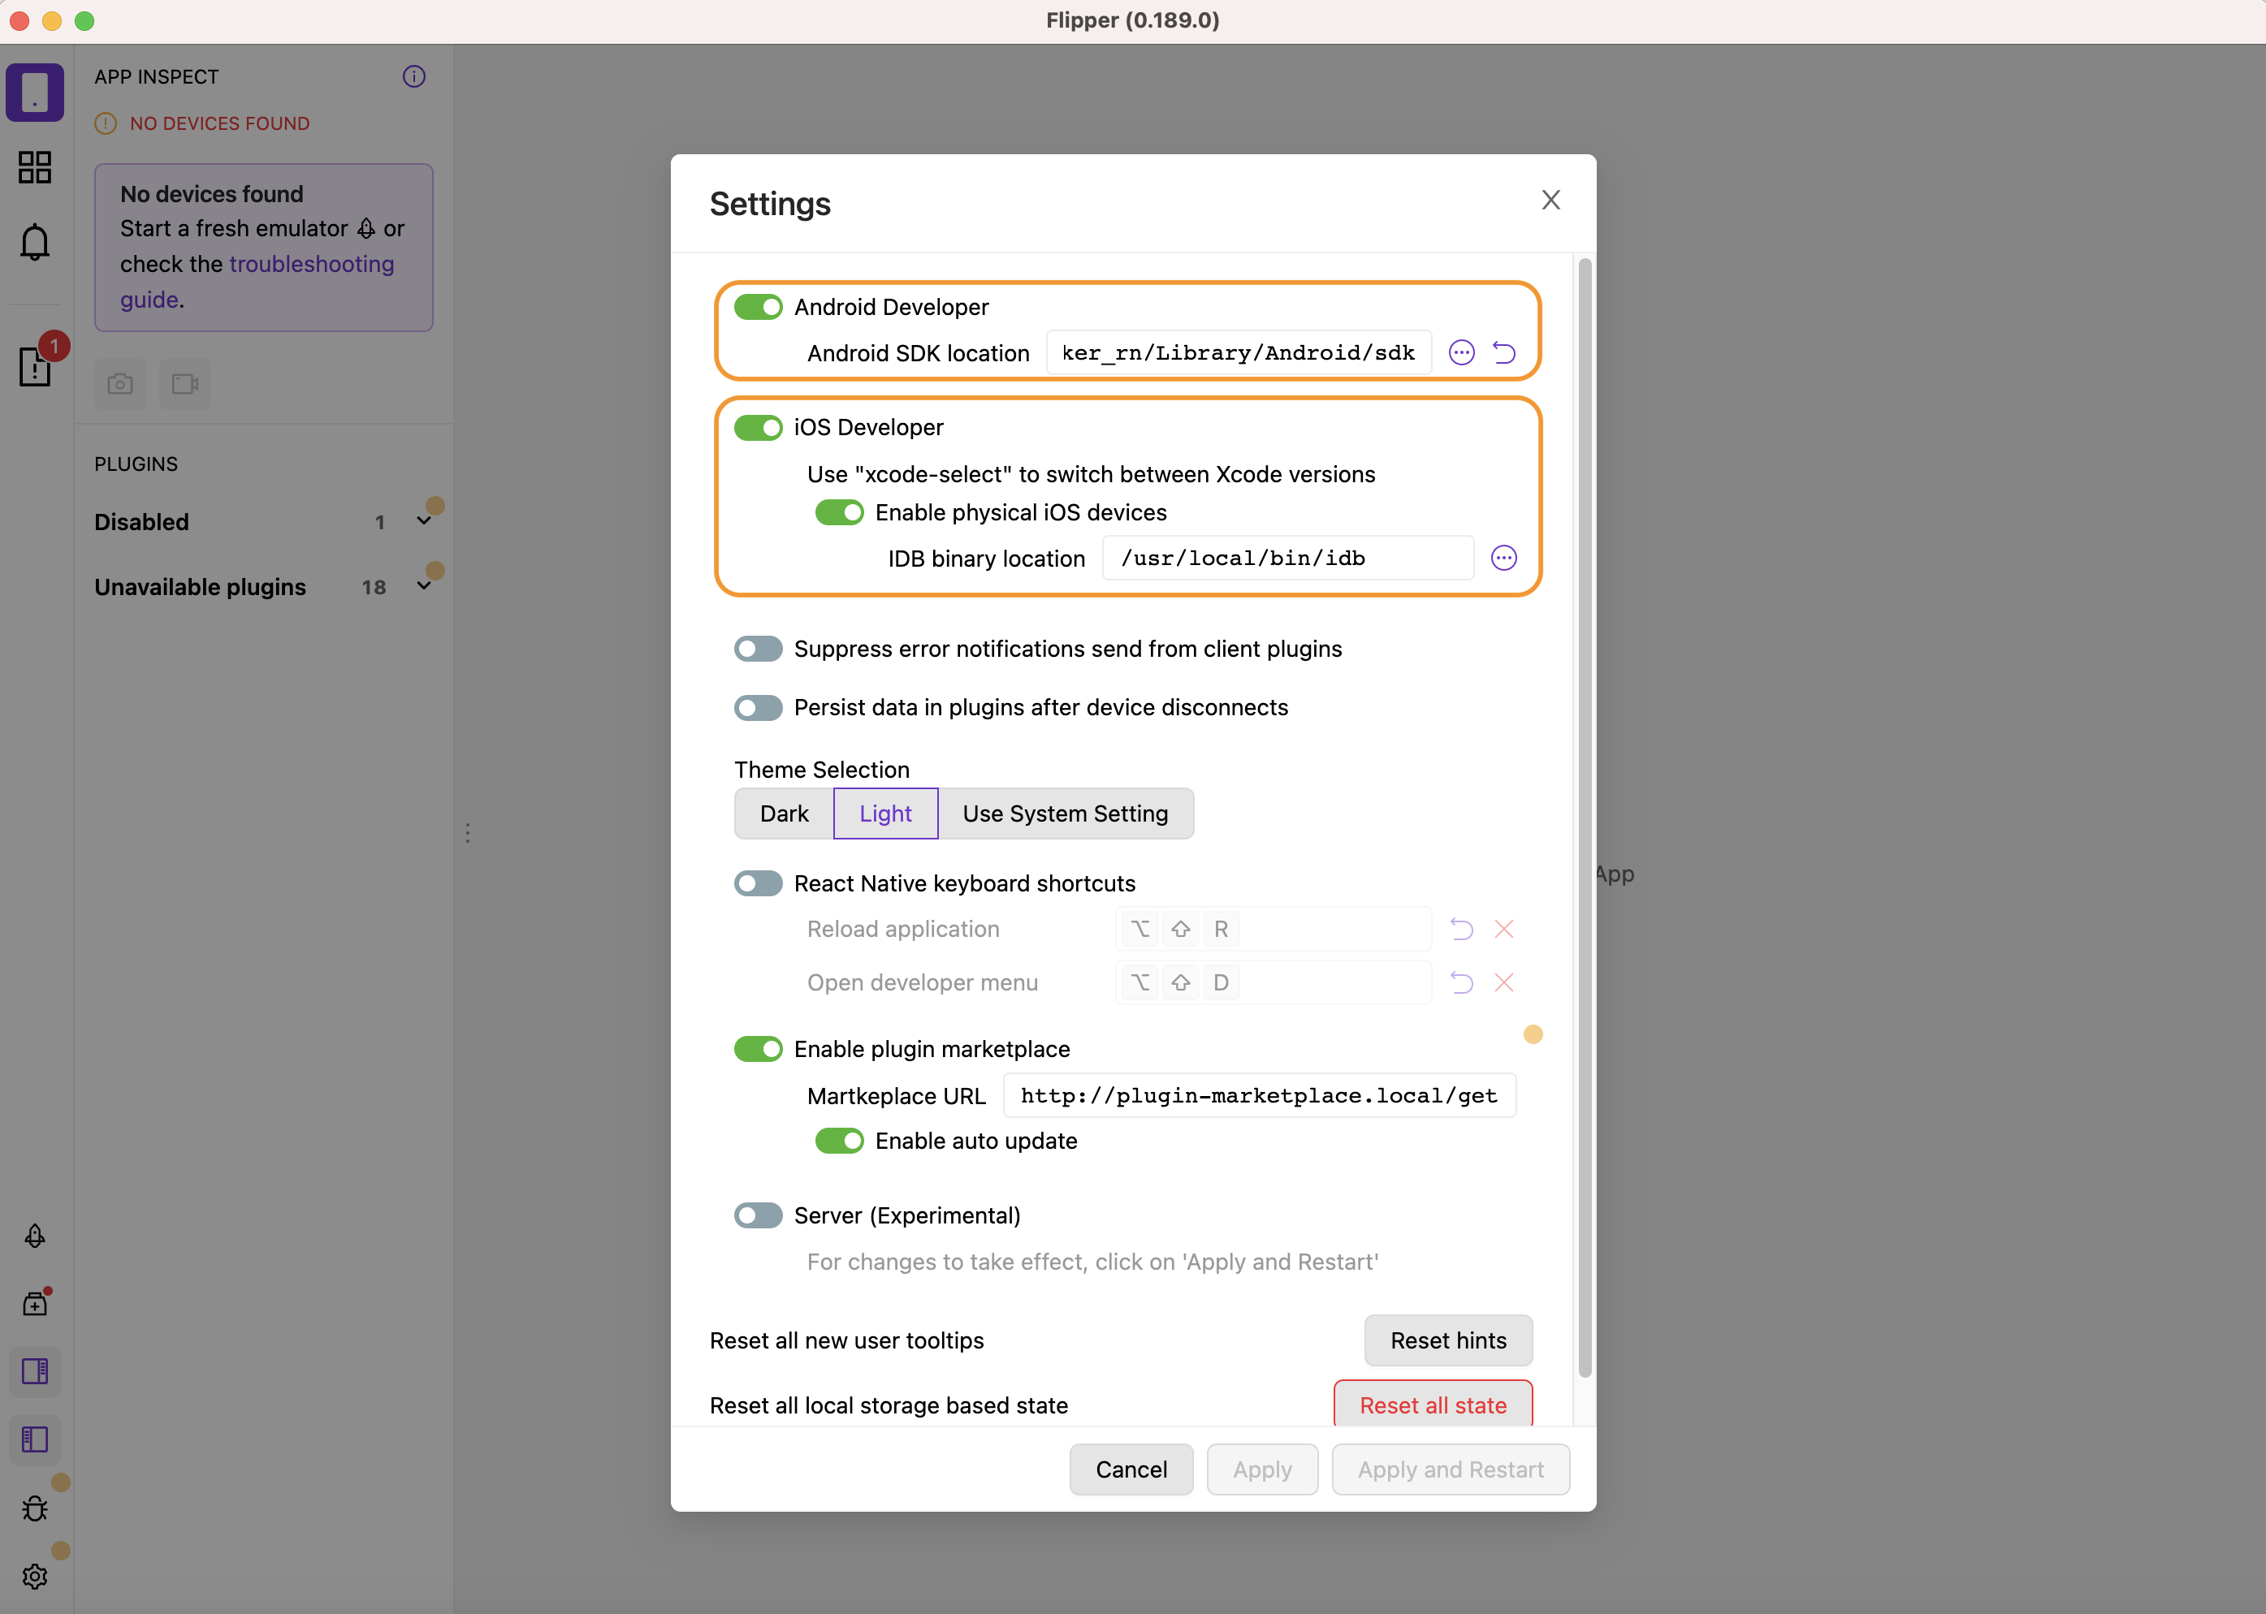Open the troubleshooting guide link
The image size is (2266, 1614).
(x=311, y=263)
